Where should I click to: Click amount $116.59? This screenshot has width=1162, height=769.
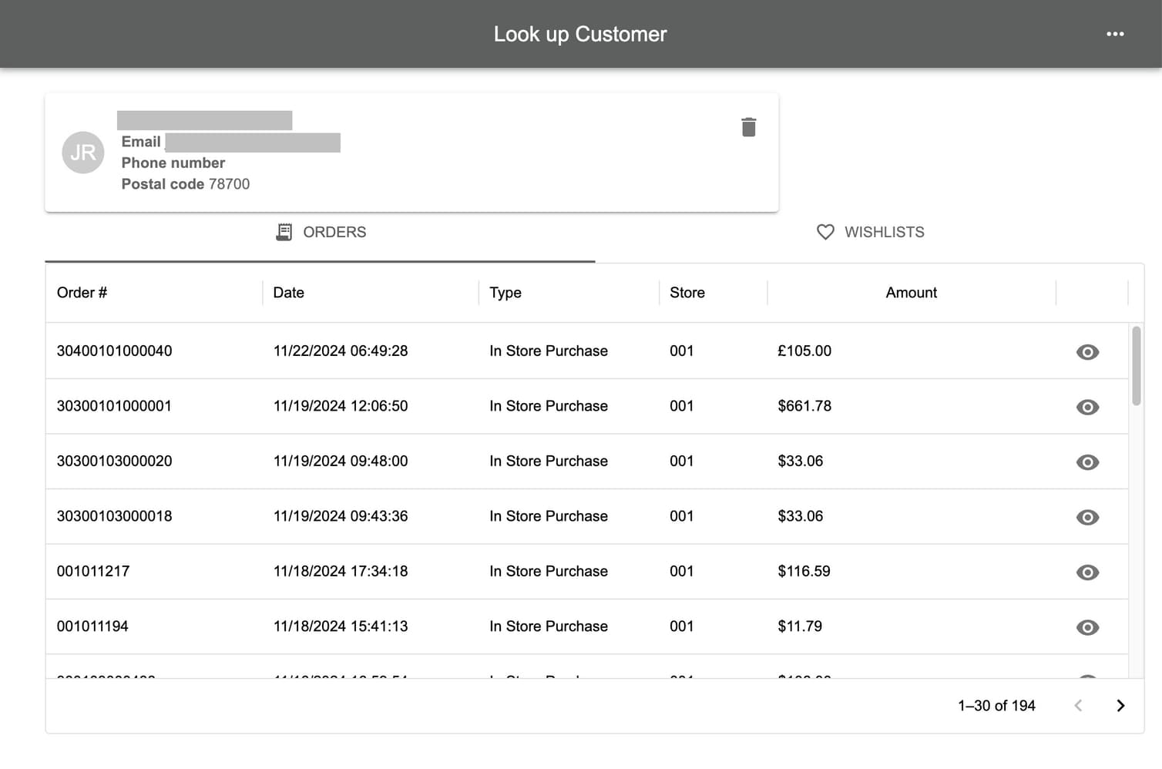804,571
